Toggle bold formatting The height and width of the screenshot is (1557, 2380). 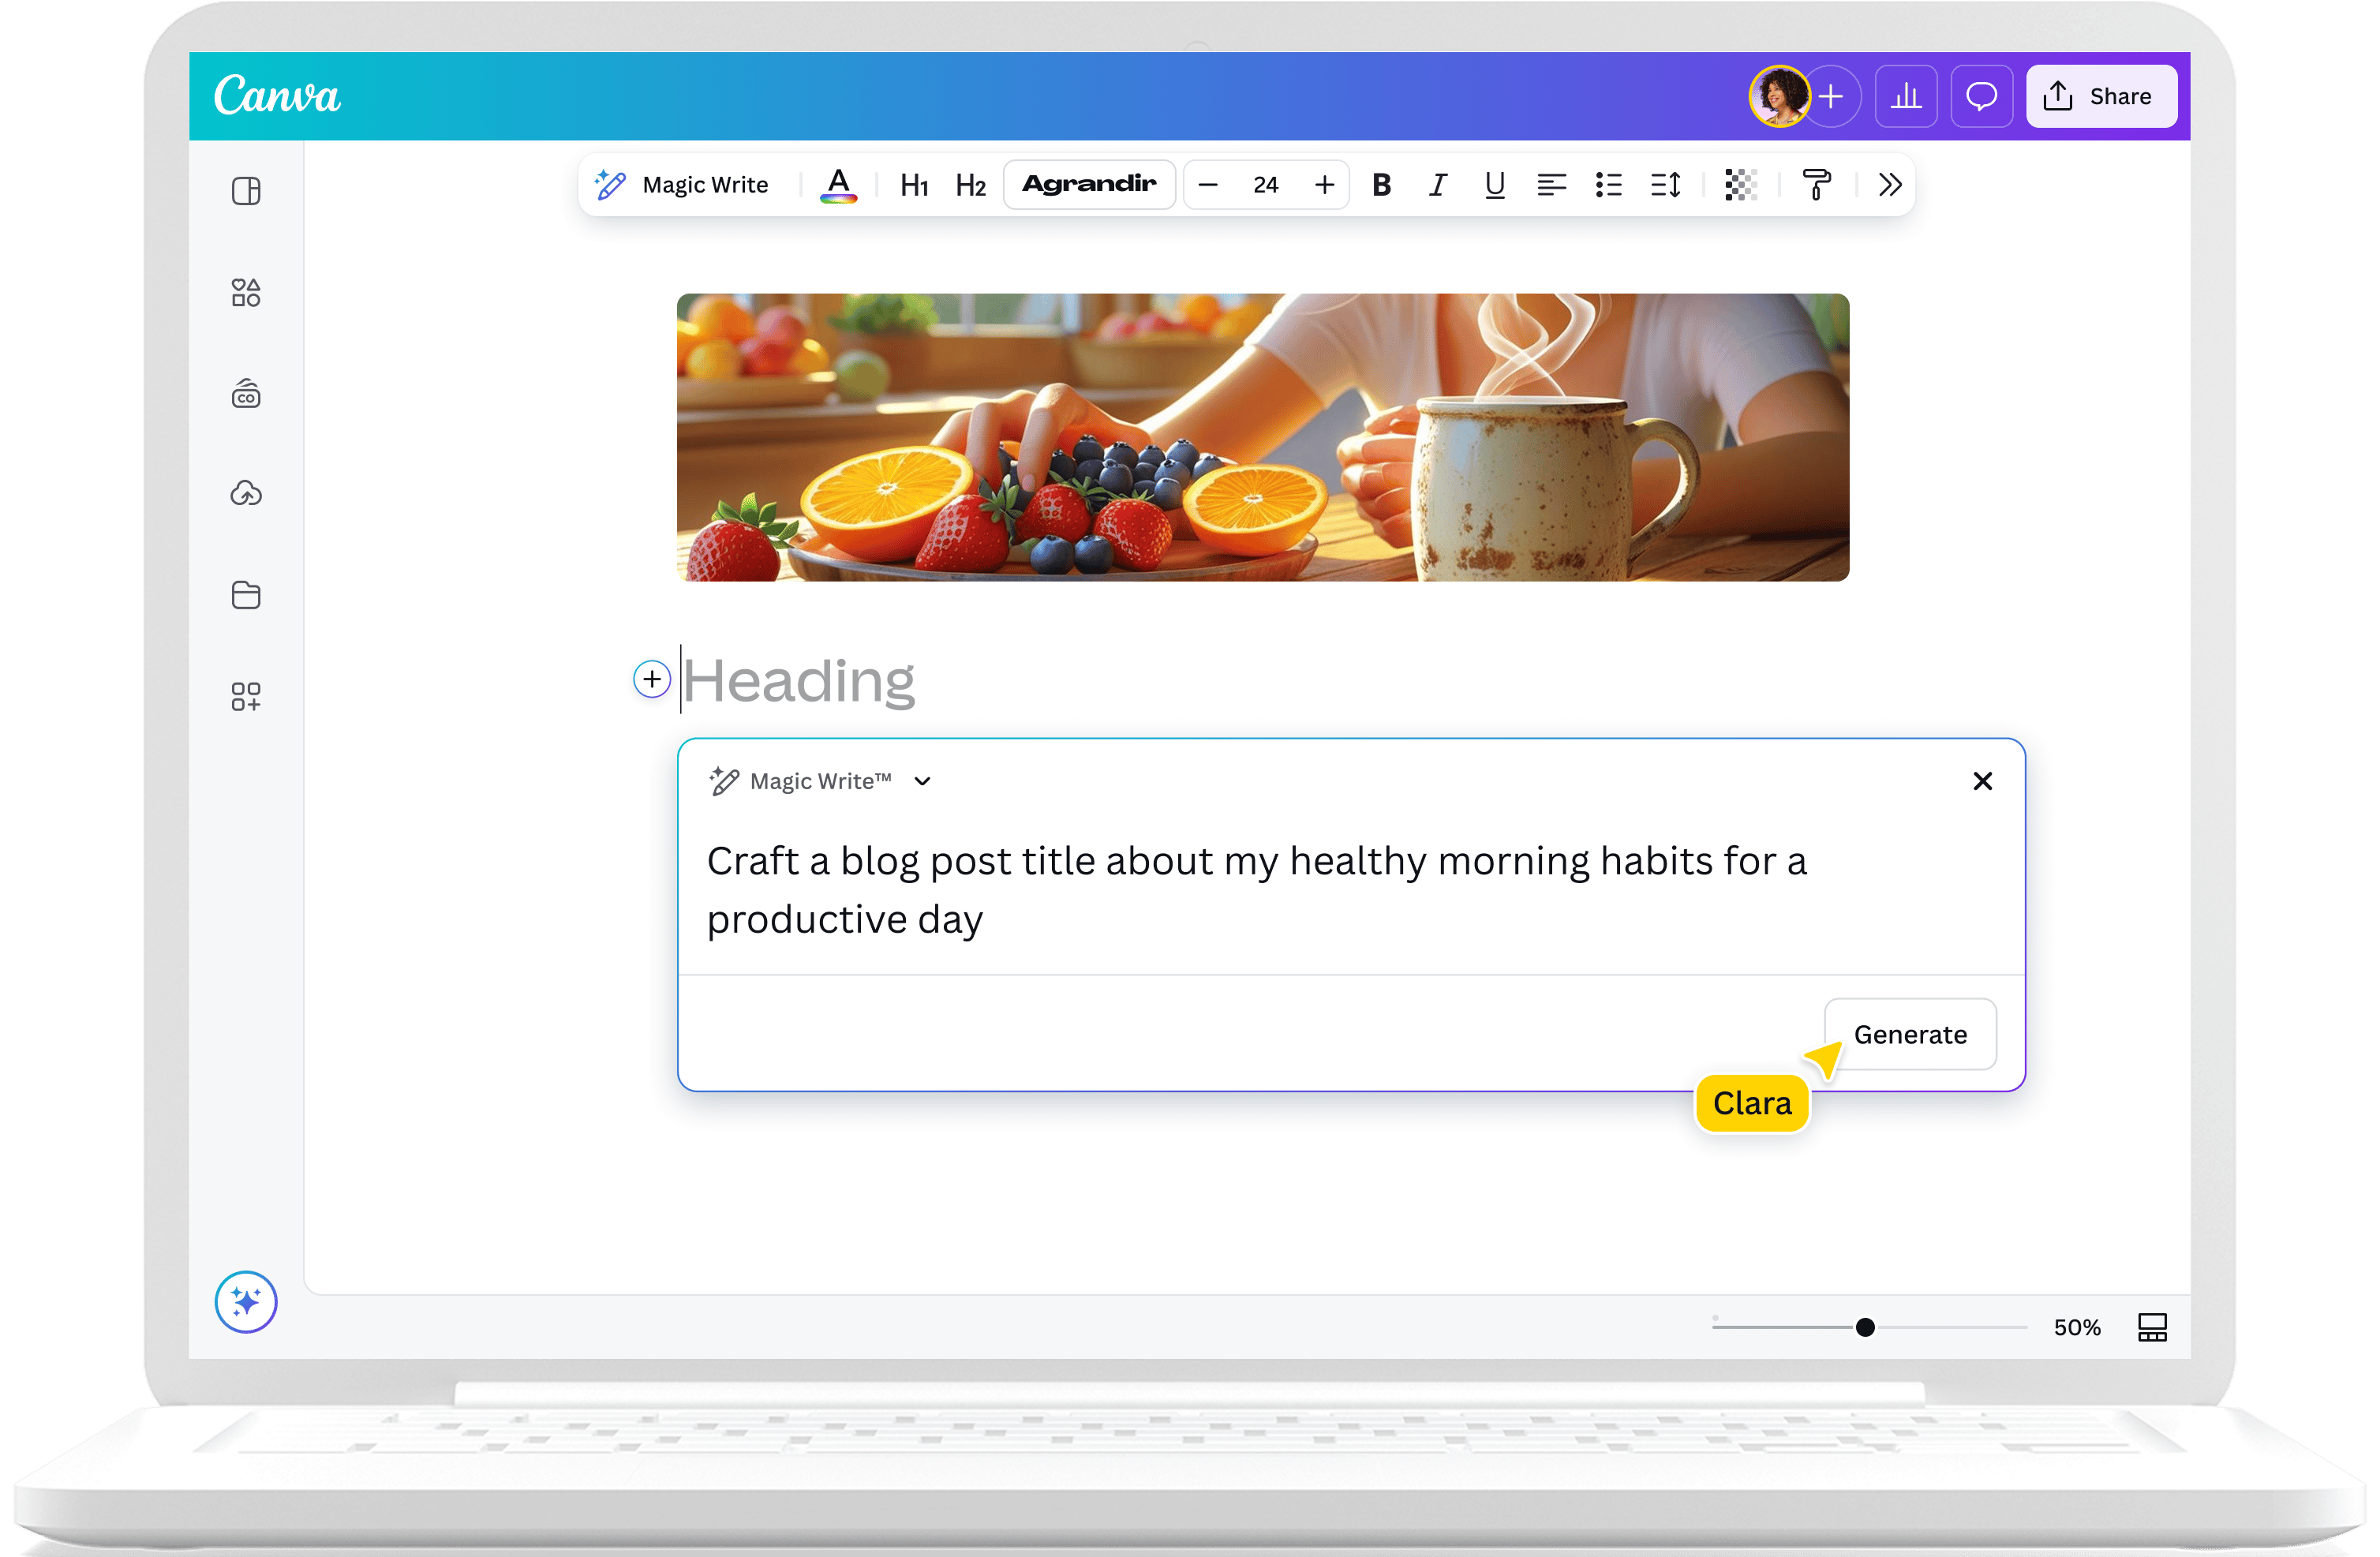pyautogui.click(x=1381, y=184)
